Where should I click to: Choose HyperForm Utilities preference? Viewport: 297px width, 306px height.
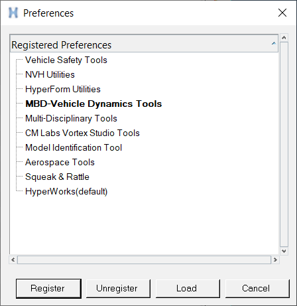pyautogui.click(x=63, y=89)
